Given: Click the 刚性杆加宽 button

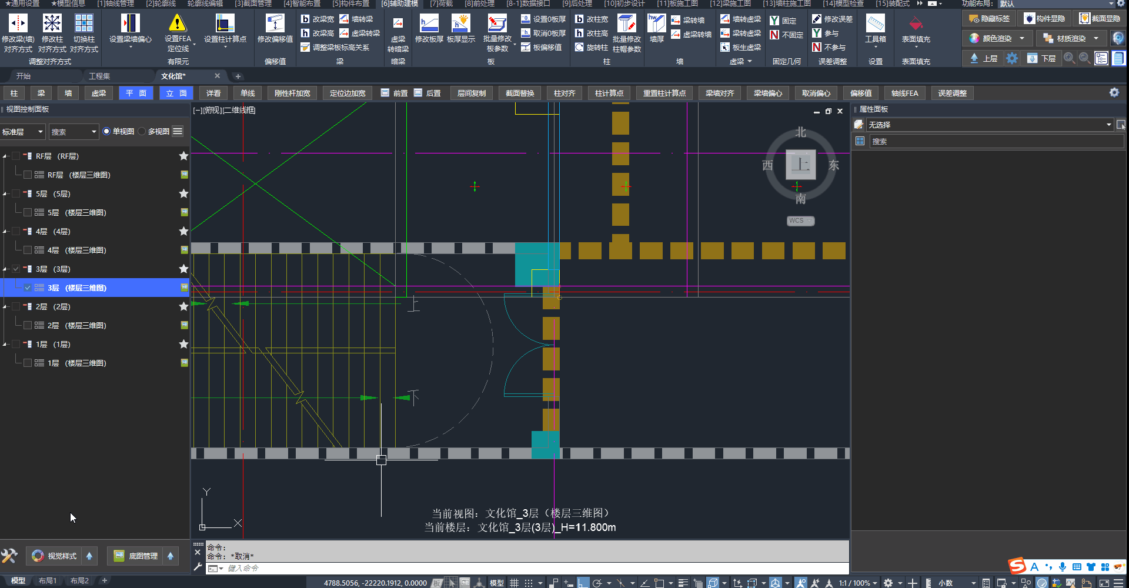Looking at the screenshot, I should [292, 93].
